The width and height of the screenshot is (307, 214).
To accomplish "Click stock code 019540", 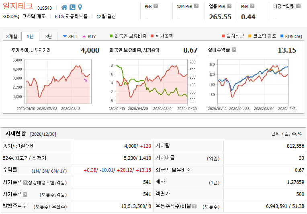I will [45, 8].
